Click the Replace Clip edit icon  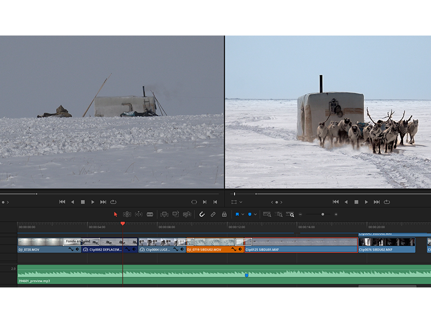click(x=187, y=214)
